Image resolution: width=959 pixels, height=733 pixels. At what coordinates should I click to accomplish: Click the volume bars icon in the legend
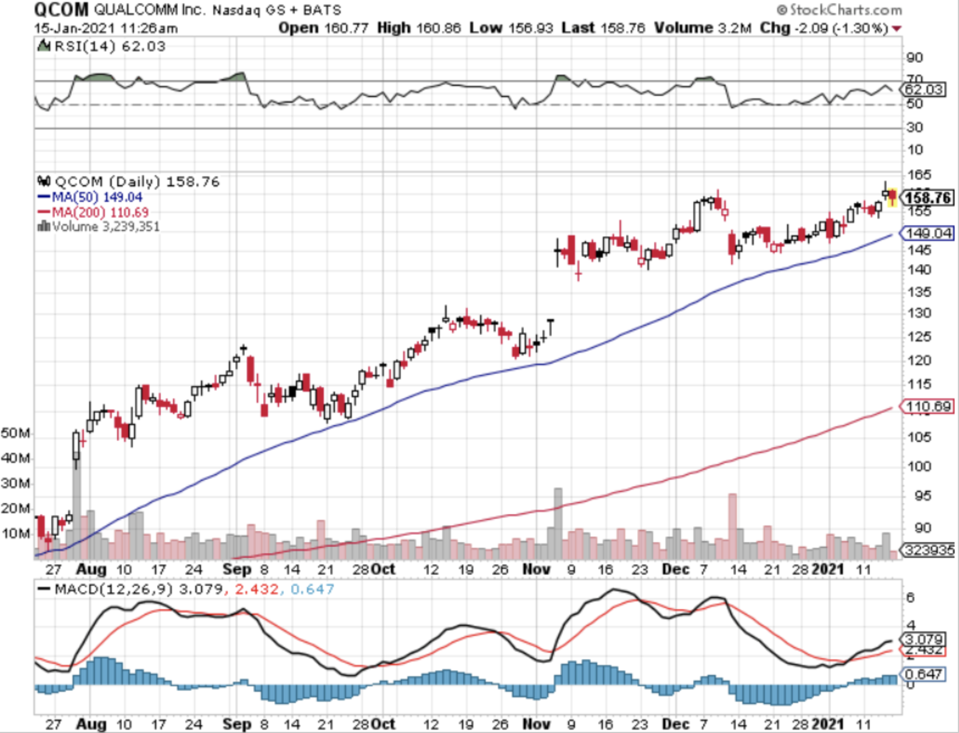coord(44,226)
